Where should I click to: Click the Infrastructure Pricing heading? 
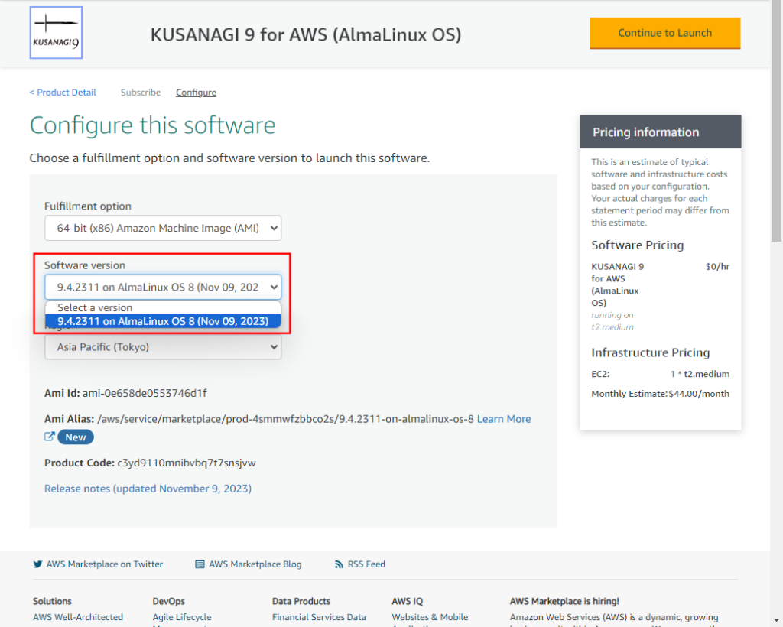click(650, 352)
